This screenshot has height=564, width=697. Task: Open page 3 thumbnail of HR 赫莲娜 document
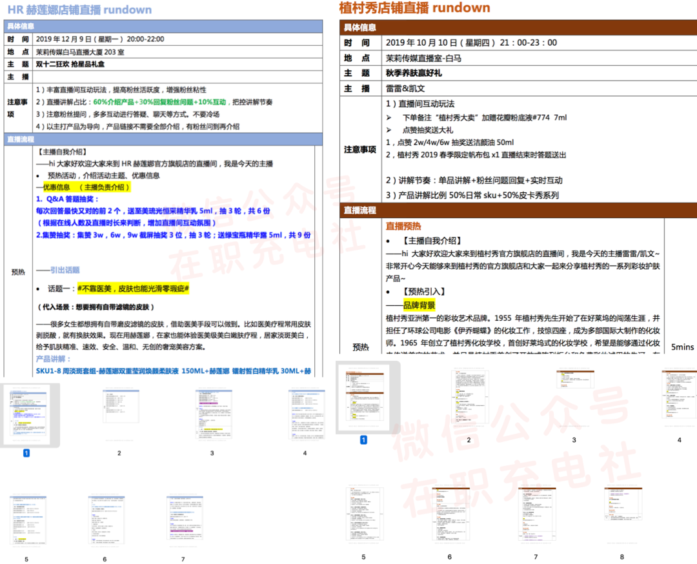click(214, 414)
